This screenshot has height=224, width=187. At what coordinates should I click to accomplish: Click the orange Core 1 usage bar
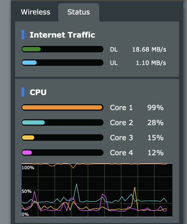62,108
